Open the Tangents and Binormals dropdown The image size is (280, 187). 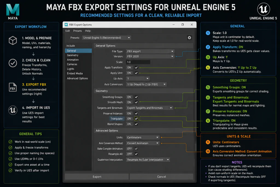(x=150, y=108)
